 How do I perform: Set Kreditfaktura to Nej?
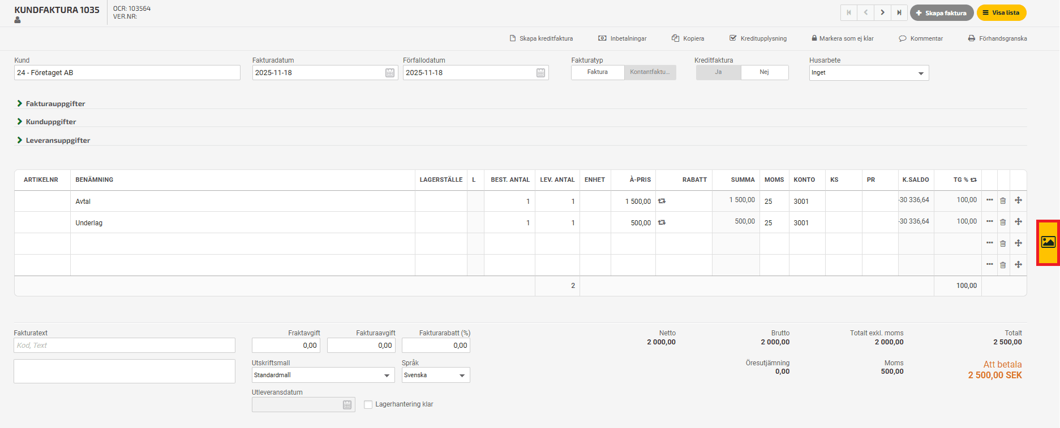tap(764, 72)
